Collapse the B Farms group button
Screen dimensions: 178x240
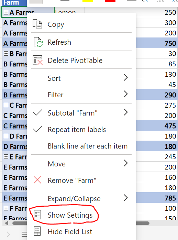point(6,54)
